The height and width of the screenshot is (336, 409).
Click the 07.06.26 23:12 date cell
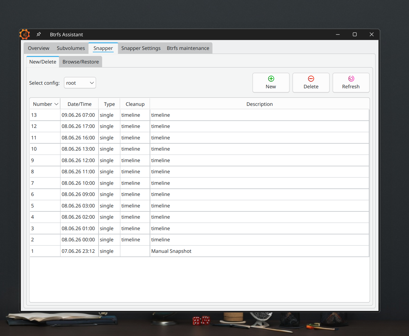click(x=80, y=251)
